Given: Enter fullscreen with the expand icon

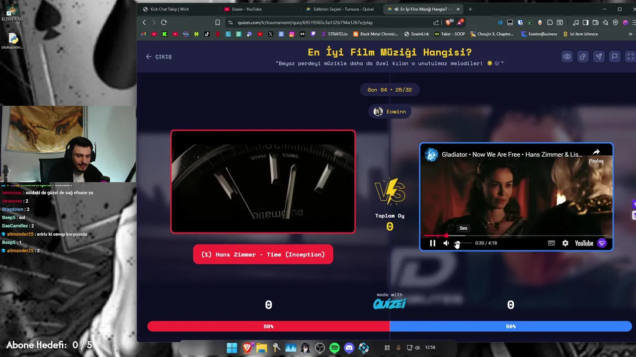Looking at the screenshot, I should pyautogui.click(x=631, y=57).
